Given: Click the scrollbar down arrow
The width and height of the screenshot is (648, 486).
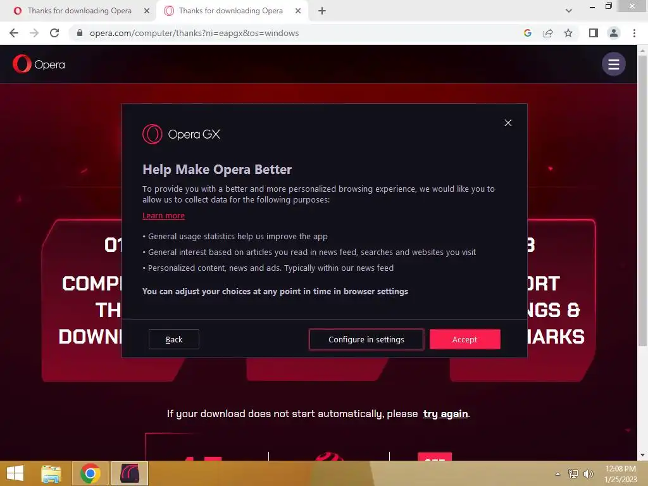Looking at the screenshot, I should point(642,456).
